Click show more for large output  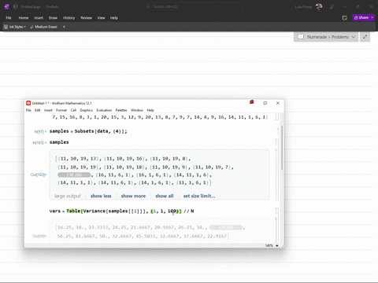133,196
